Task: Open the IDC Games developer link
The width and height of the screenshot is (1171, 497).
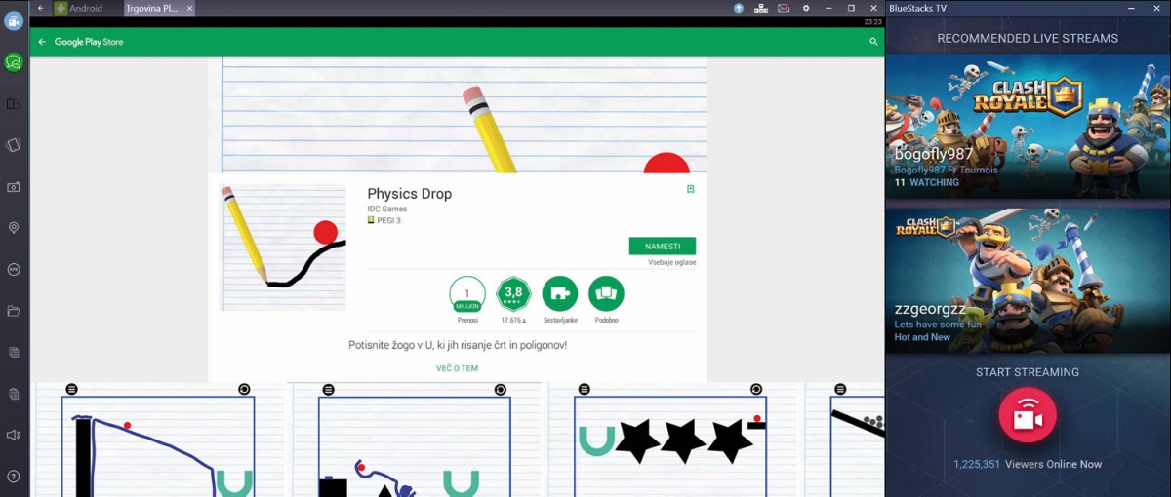Action: pos(387,209)
